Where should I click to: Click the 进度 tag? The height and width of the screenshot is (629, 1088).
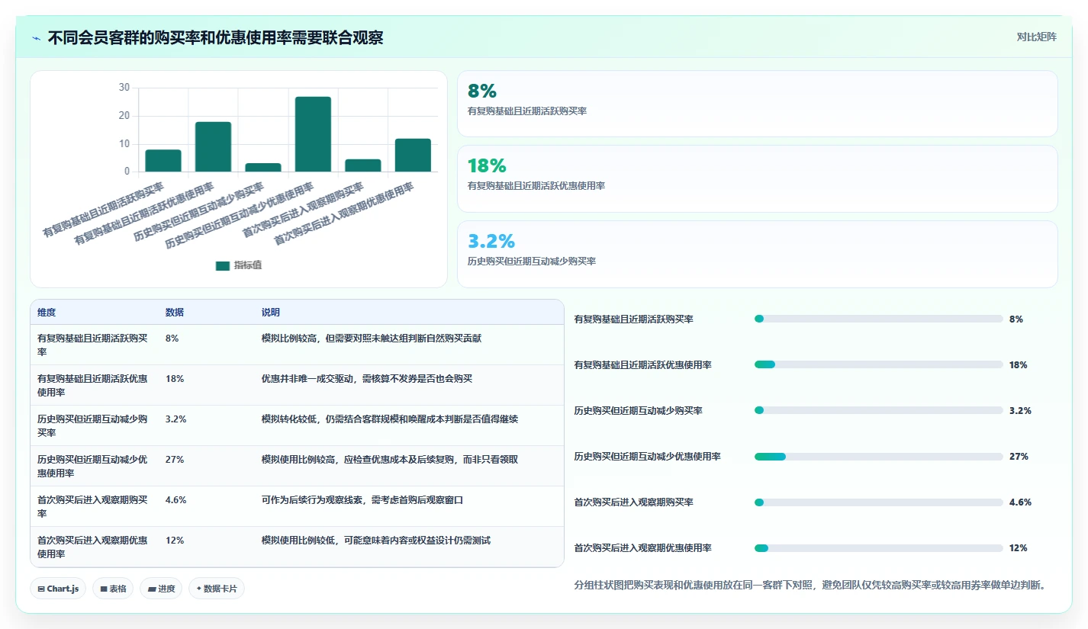point(161,589)
